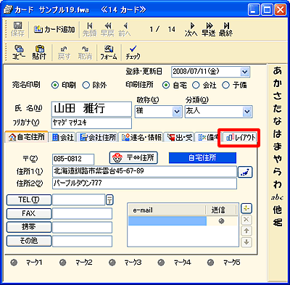The image size is (290, 285).
Task: Move e-mail entry up with arrow icon
Action: pyautogui.click(x=246, y=231)
